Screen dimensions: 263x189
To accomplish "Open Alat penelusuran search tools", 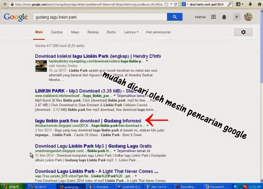I will pos(158,32).
